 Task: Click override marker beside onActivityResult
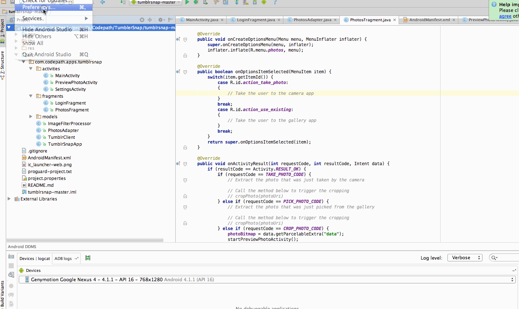tap(178, 164)
